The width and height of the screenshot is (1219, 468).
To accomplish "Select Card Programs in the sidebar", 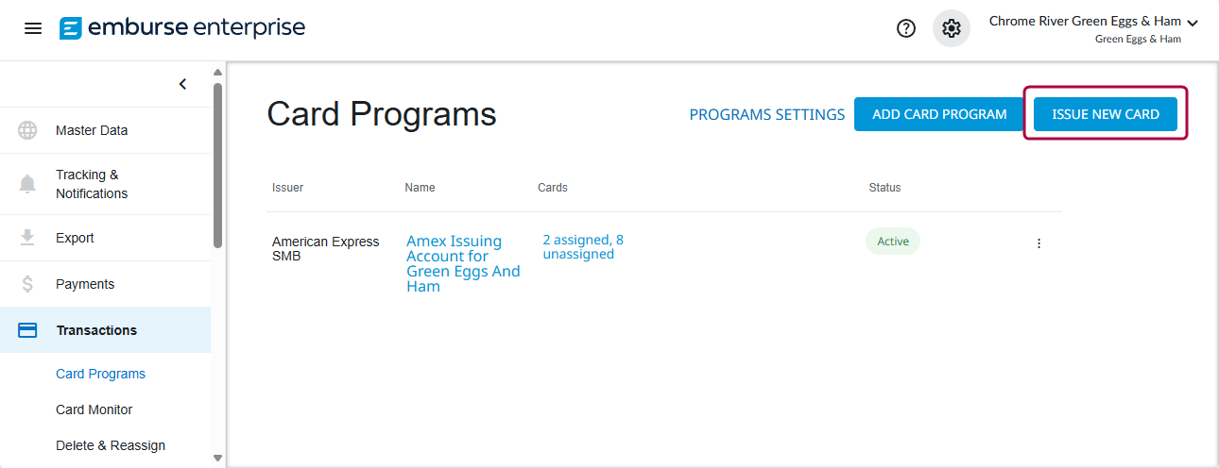I will click(101, 374).
